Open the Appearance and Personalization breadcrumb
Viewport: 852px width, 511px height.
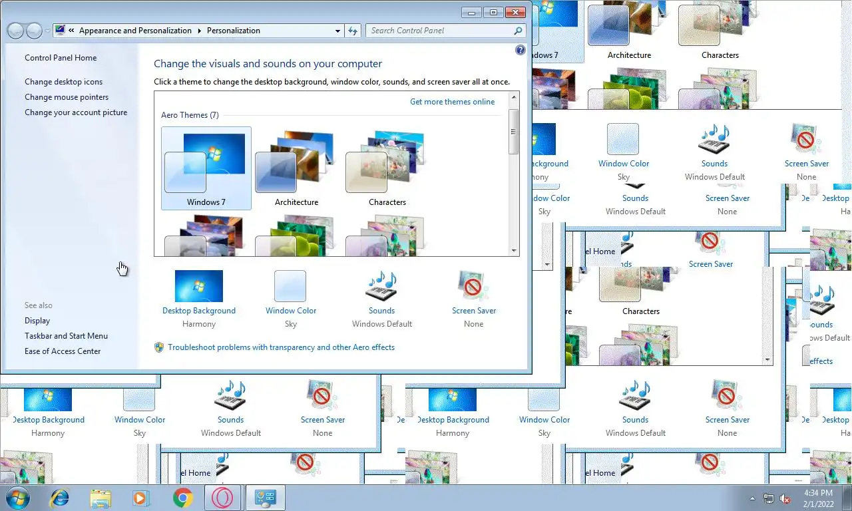click(135, 31)
